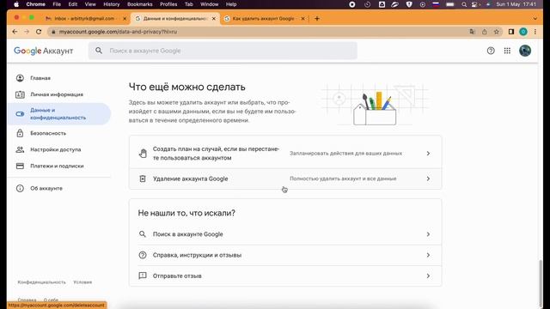Click the translate page icon in address bar
This screenshot has width=550, height=309.
(472, 32)
